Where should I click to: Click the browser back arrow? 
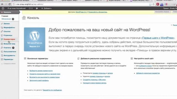pos(2,4)
